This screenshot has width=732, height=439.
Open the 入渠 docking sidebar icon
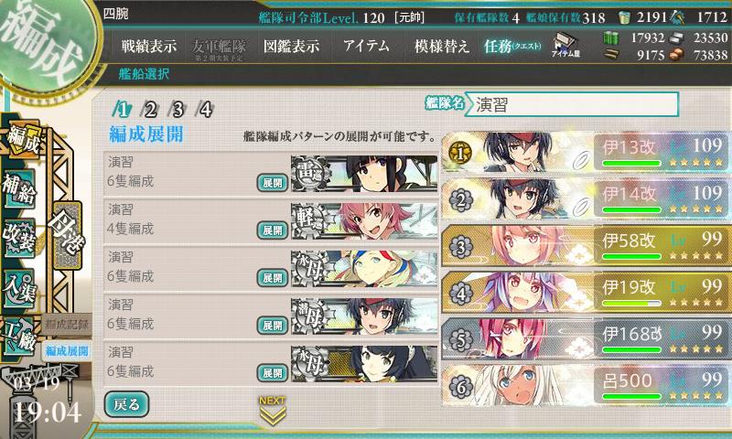click(x=19, y=287)
